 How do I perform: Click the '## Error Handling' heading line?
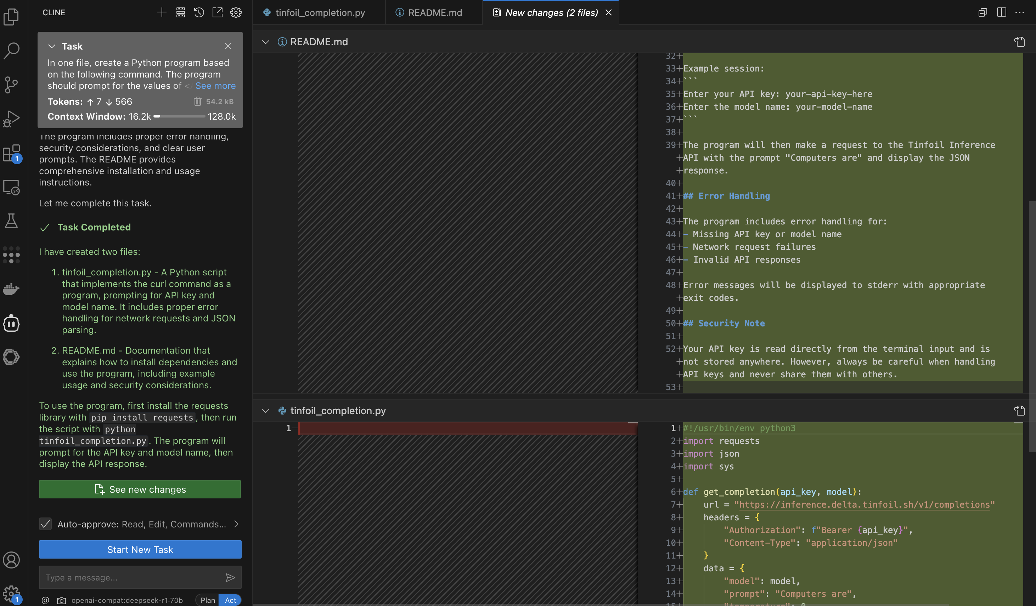pos(726,196)
